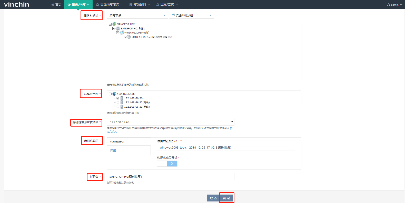Select SANGFOR HCI备份1 tree label

[133, 28]
